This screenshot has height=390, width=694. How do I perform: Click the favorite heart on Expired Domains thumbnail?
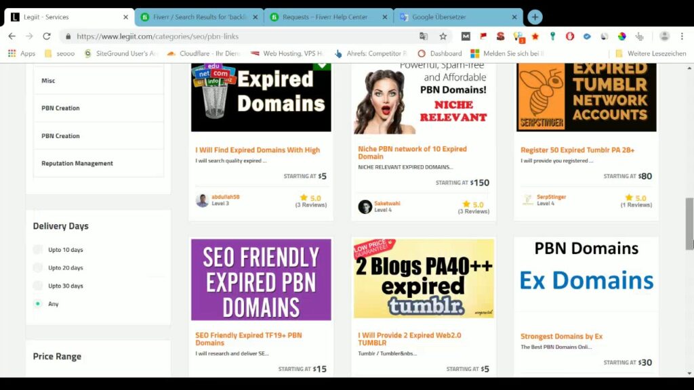(322, 66)
